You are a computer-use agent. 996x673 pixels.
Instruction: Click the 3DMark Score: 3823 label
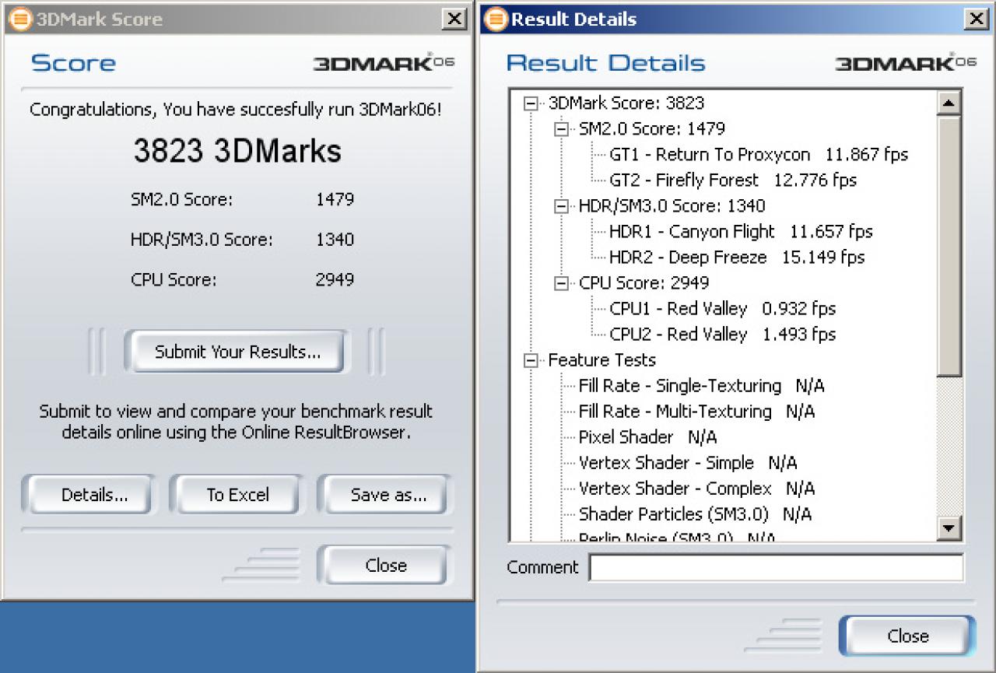pyautogui.click(x=626, y=103)
